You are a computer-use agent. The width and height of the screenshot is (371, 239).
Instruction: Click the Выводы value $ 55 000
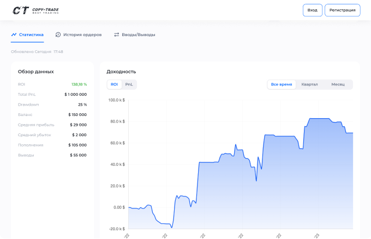click(x=79, y=155)
